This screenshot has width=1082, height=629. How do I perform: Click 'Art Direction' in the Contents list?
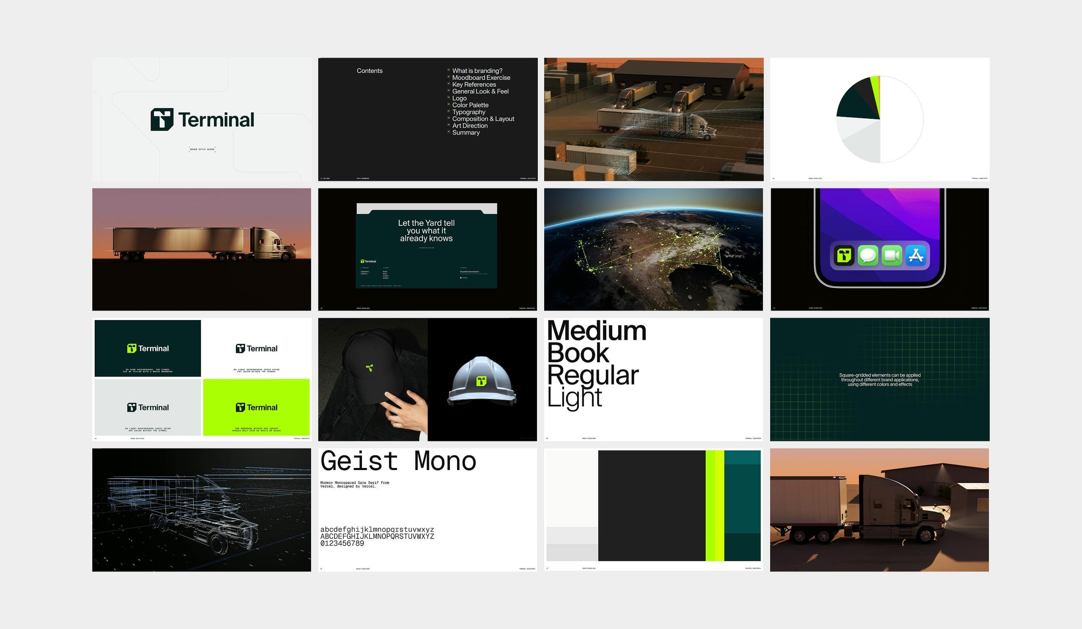point(470,126)
